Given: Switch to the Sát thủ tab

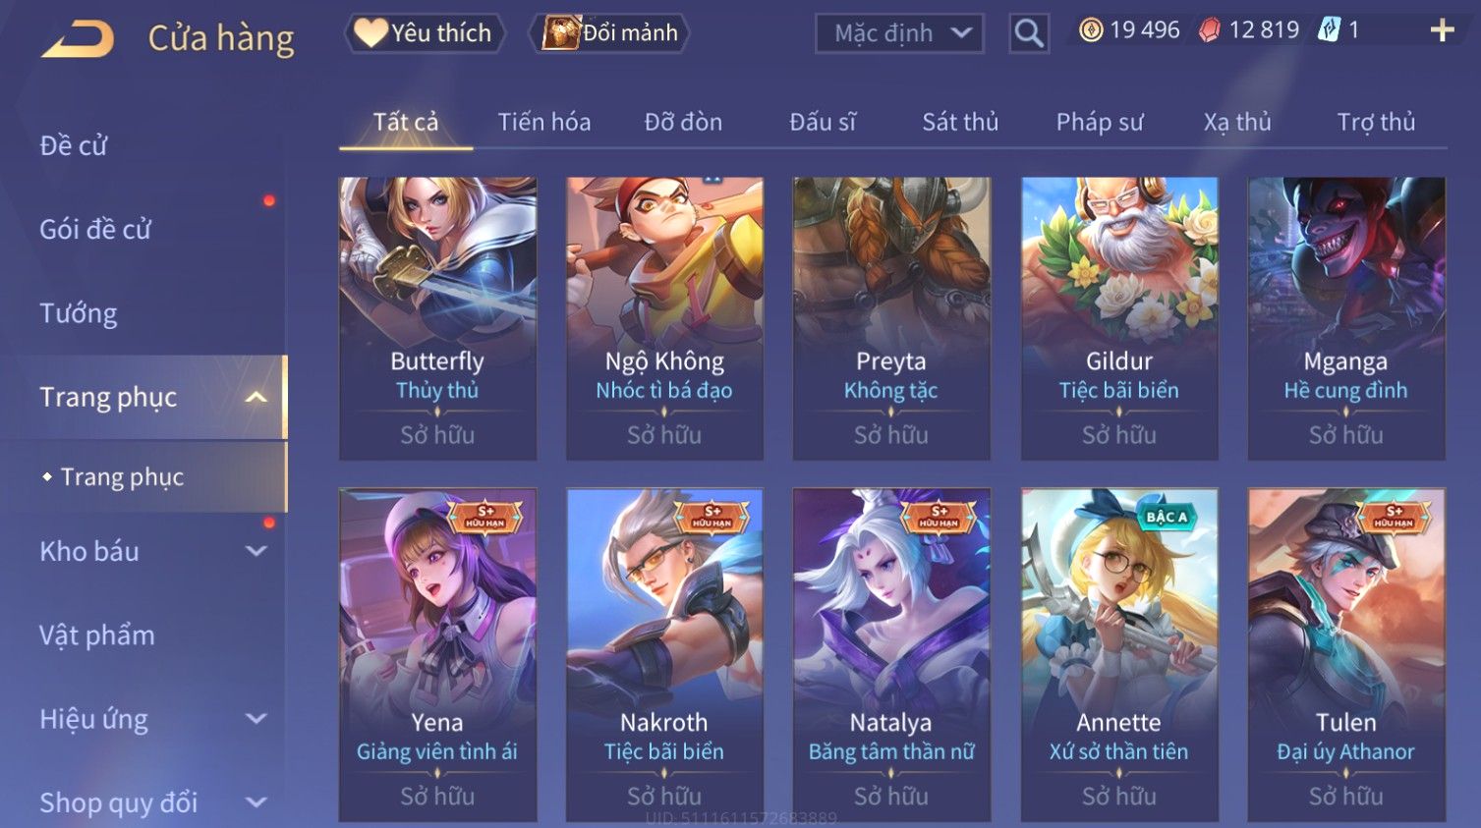Looking at the screenshot, I should (x=960, y=122).
